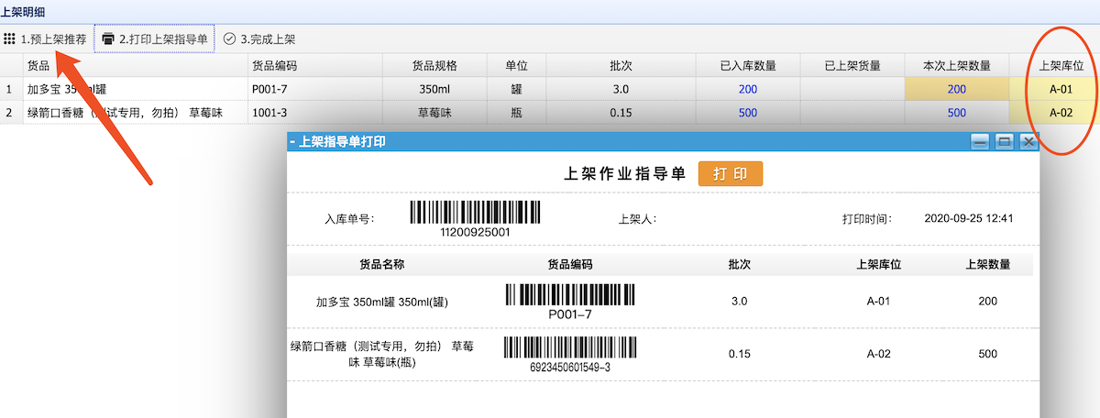Maximize the 上架指导单打印 dialog
This screenshot has width=1100, height=418.
tap(1004, 141)
